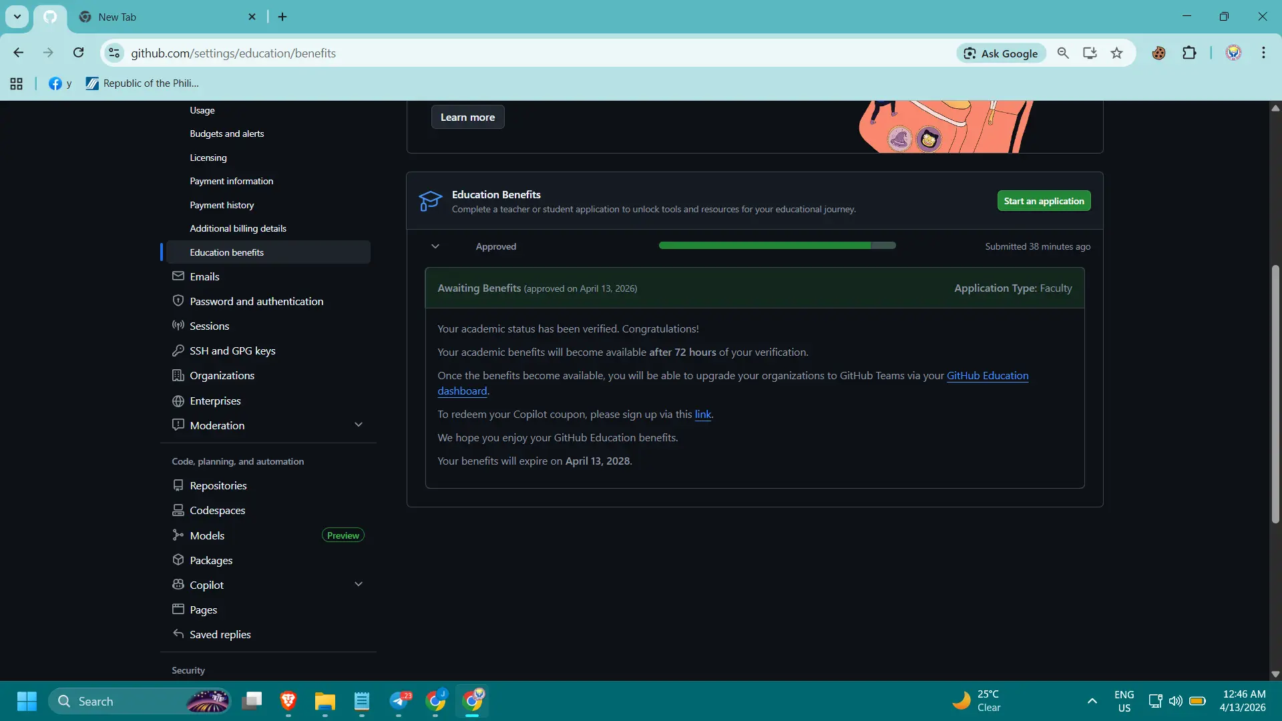This screenshot has height=721, width=1282.
Task: Open the Windows Start menu
Action: pos(27,701)
